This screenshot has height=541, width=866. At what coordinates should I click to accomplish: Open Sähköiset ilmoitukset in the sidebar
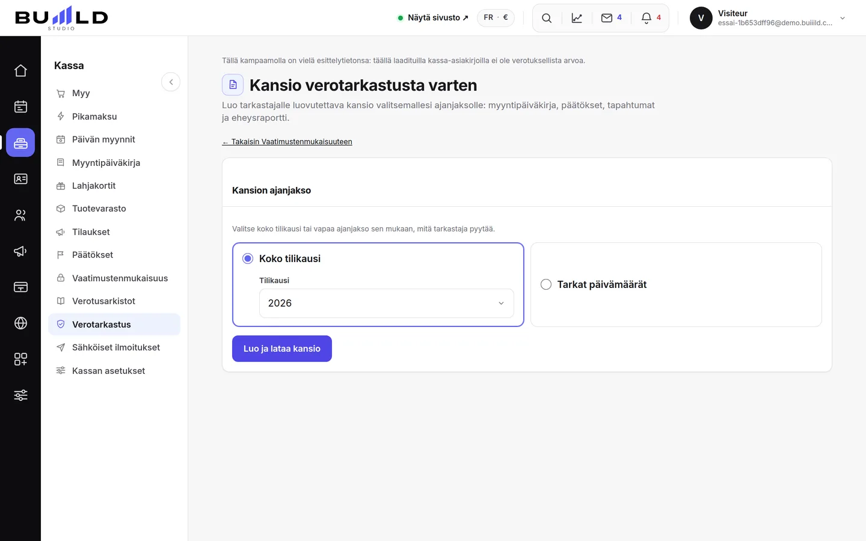point(114,347)
